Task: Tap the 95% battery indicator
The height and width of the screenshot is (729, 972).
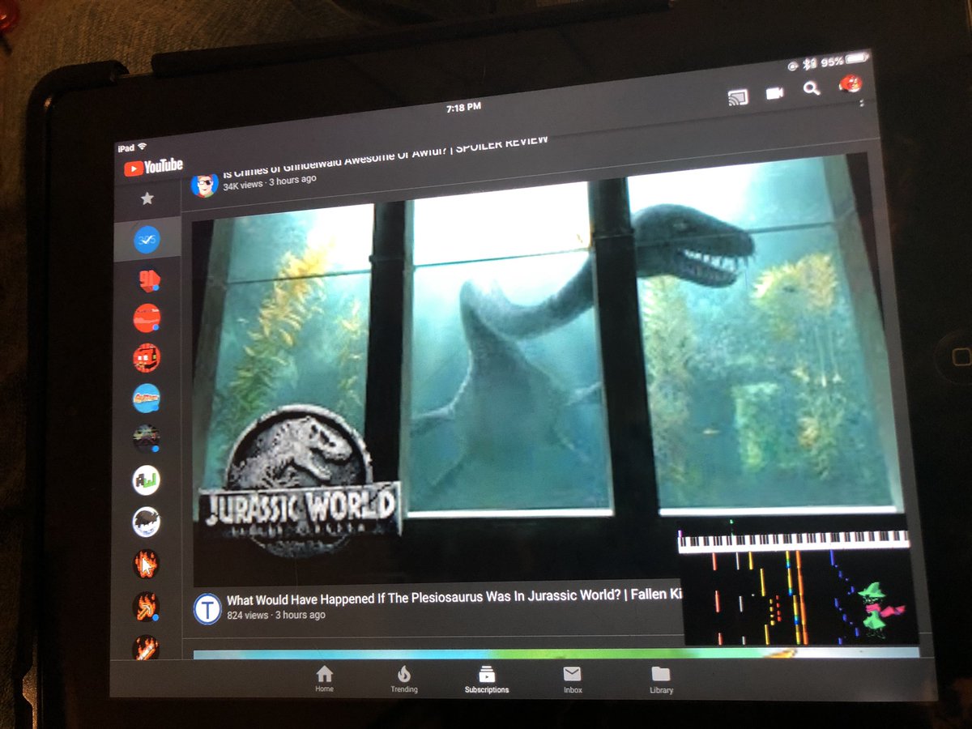Action: [x=845, y=60]
